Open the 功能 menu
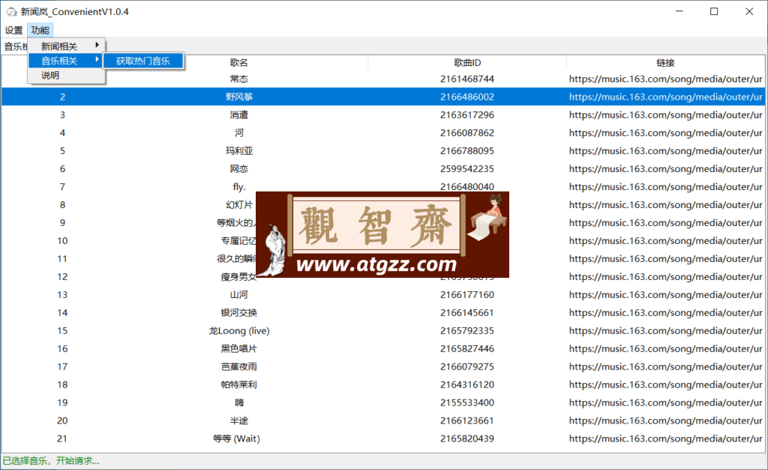Image resolution: width=768 pixels, height=470 pixels. tap(40, 30)
